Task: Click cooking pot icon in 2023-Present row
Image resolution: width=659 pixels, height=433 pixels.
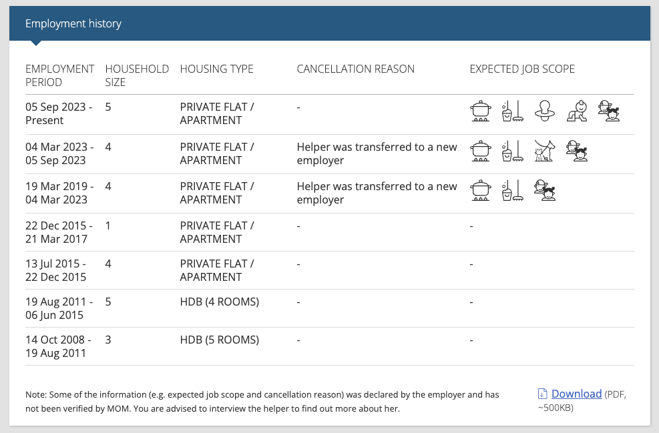Action: pyautogui.click(x=480, y=111)
